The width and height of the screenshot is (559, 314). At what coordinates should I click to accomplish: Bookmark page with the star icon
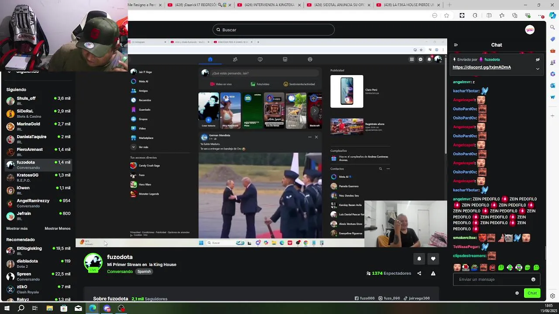[x=446, y=16]
